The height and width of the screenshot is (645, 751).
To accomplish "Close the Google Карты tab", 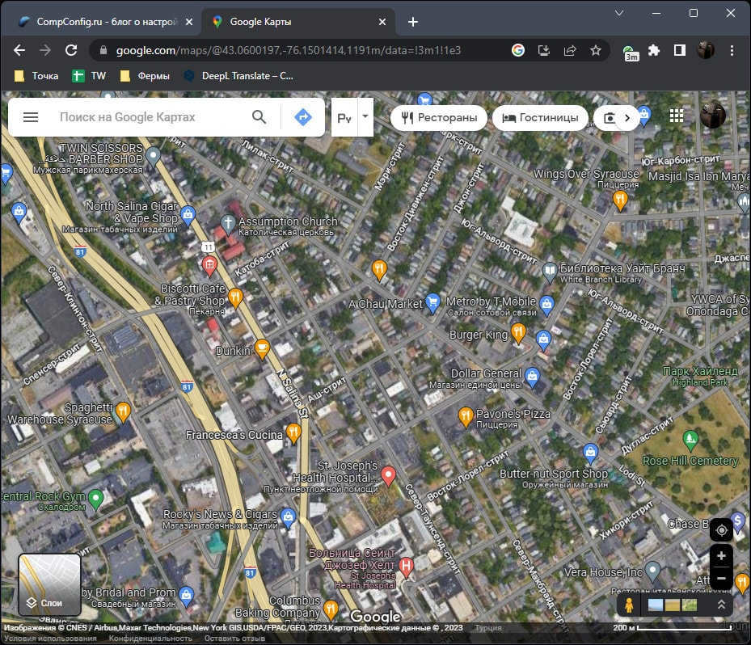I will 382,22.
